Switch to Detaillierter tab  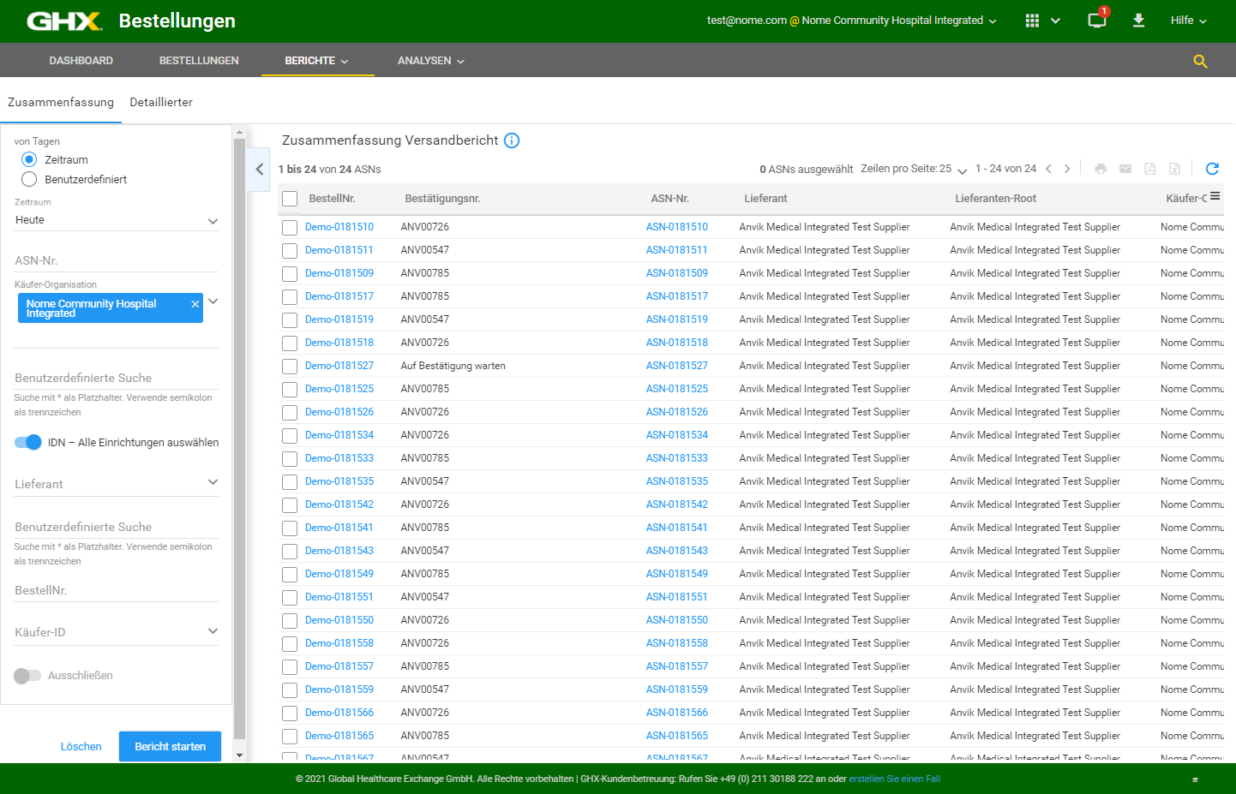(x=161, y=102)
